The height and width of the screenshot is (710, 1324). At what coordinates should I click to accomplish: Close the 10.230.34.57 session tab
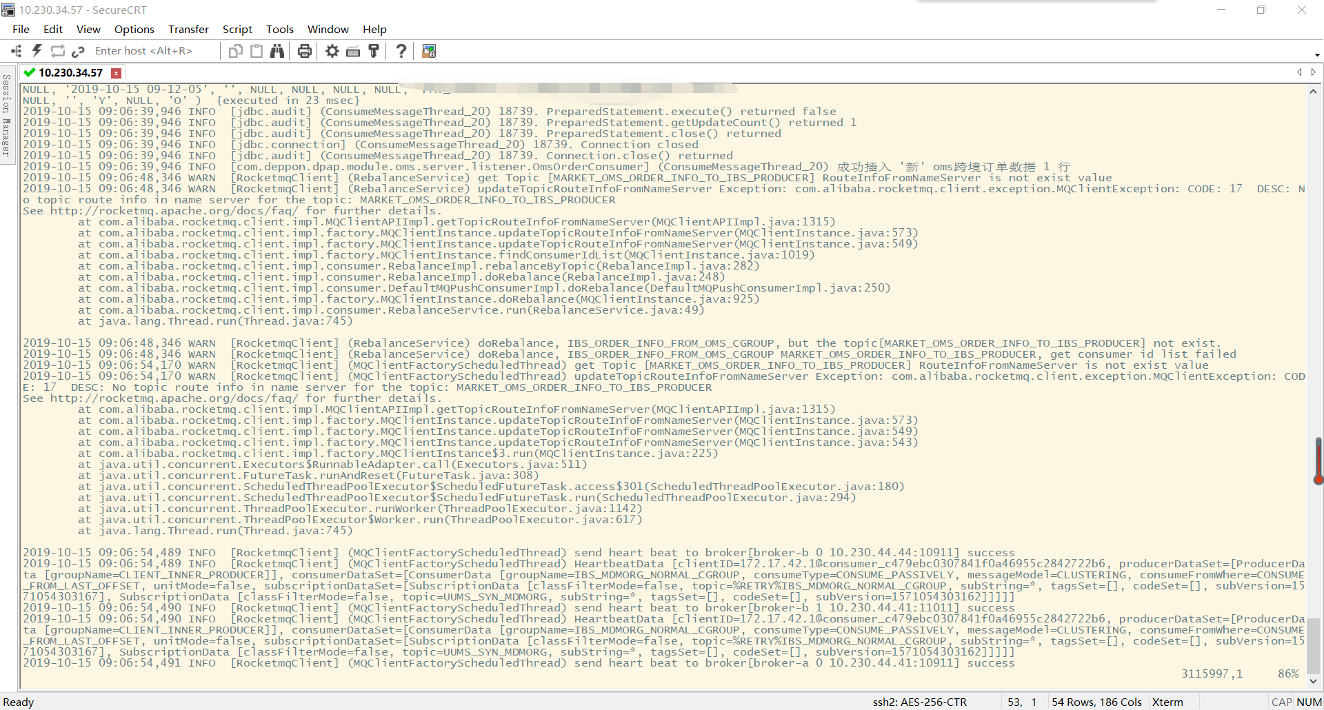click(117, 73)
